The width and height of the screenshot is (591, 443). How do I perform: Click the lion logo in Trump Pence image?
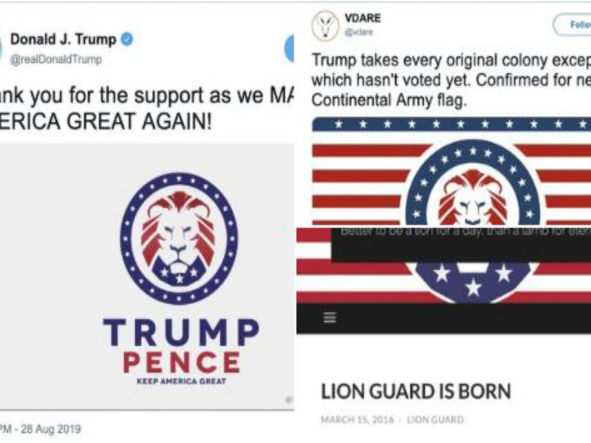click(179, 238)
